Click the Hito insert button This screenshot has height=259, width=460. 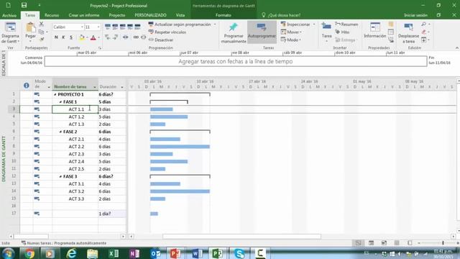pos(342,32)
